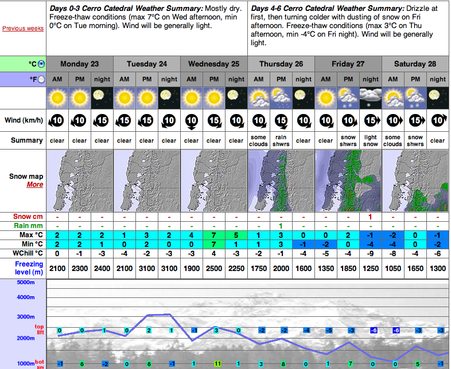Open Tuesday snow map thumbnail
The image size is (451, 369).
(147, 180)
